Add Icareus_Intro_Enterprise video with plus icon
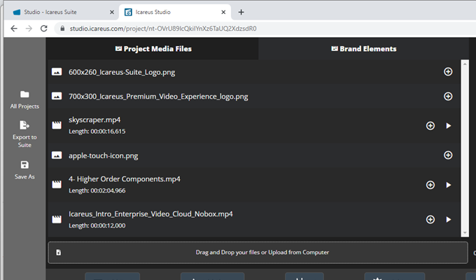 click(x=430, y=219)
